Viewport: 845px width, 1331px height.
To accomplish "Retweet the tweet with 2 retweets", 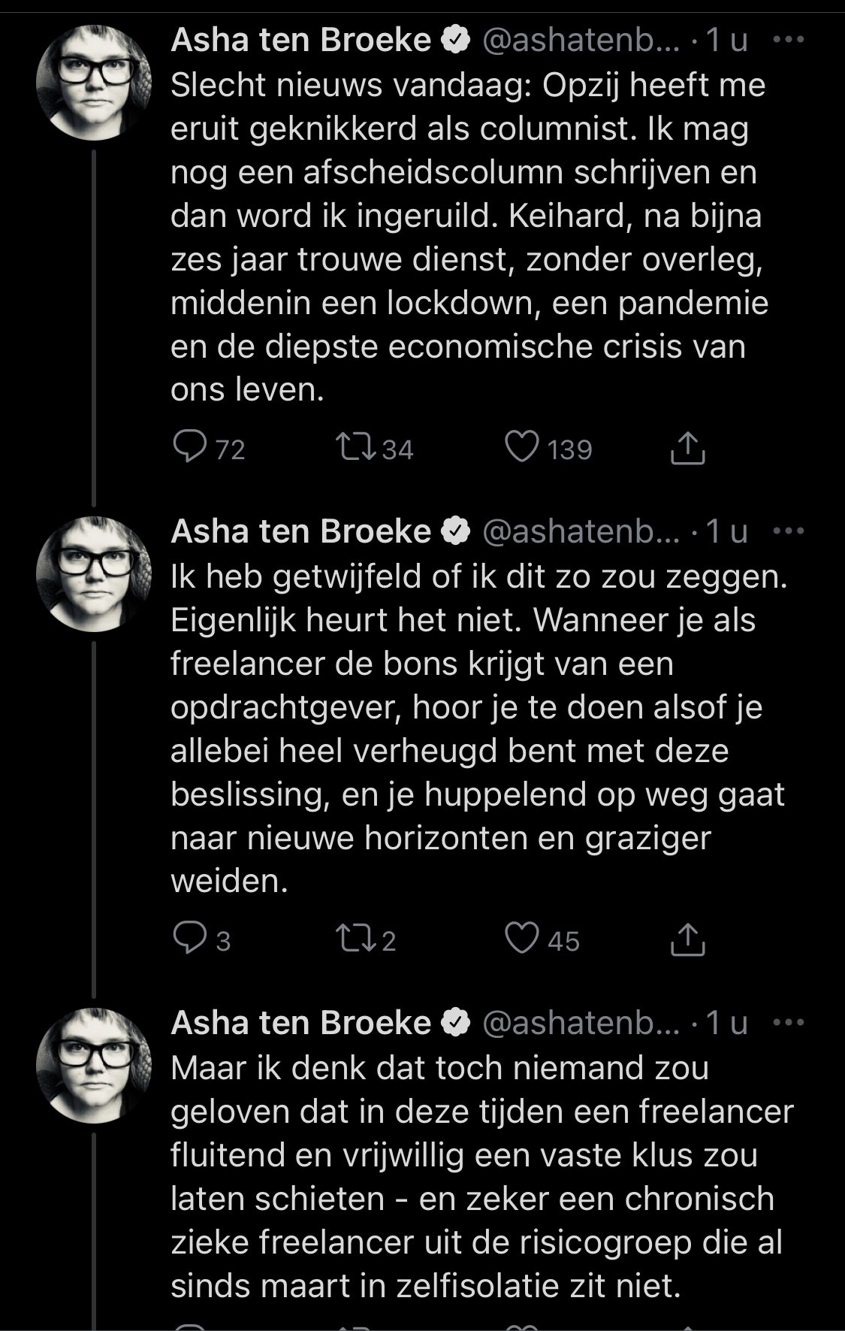I will pos(356,939).
